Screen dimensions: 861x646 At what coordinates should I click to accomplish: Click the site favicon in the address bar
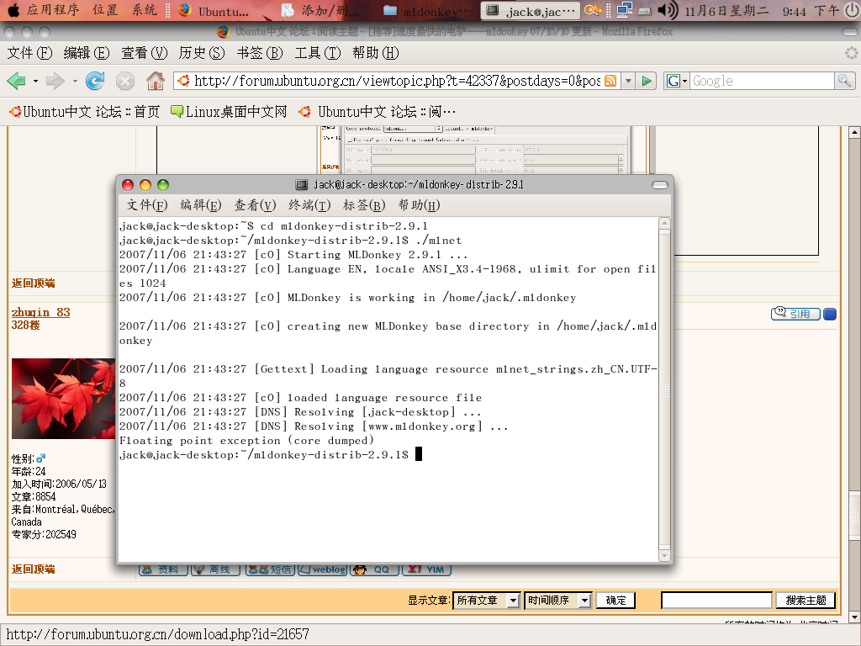pos(184,82)
